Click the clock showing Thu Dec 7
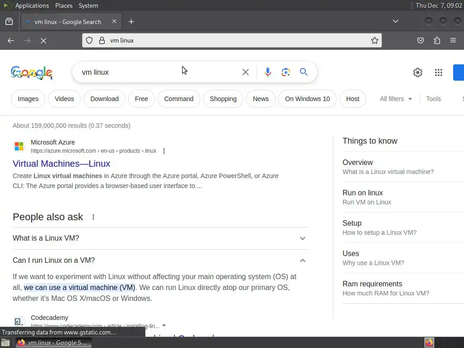Image resolution: width=464 pixels, height=348 pixels. pos(439,5)
